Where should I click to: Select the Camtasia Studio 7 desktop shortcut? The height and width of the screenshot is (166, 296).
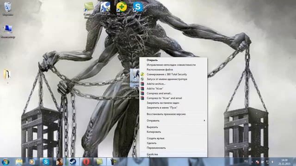[89, 10]
